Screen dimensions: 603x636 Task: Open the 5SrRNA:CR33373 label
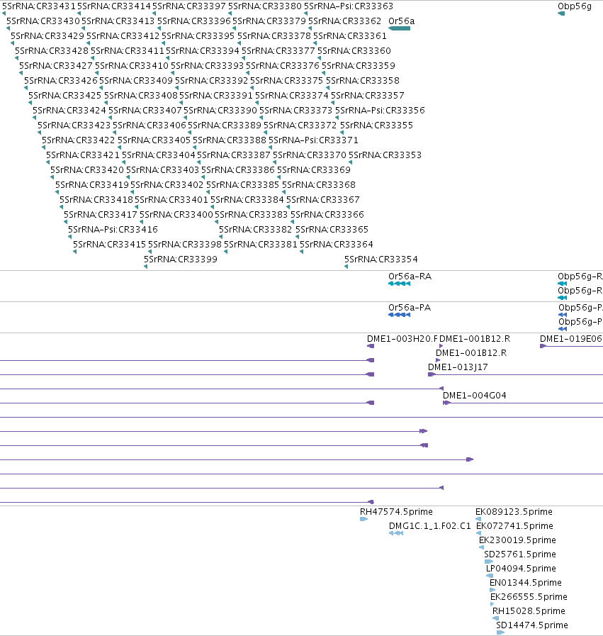[x=295, y=111]
